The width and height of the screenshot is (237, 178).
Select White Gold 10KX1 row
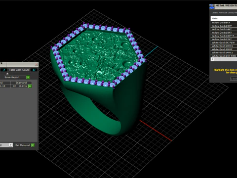(x=224, y=46)
